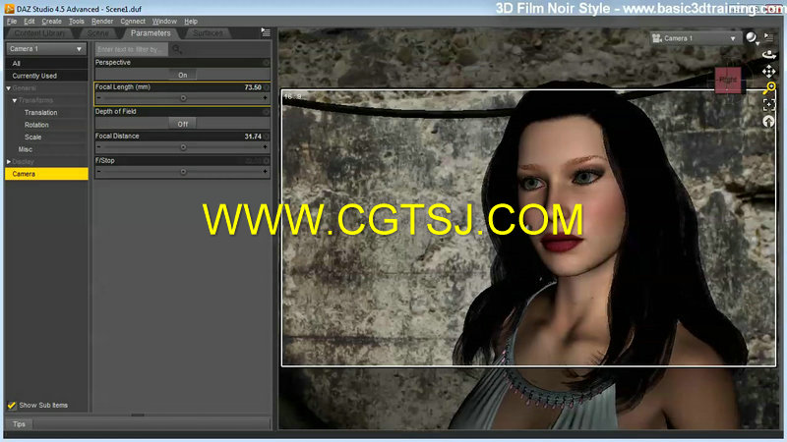Click the Right face of view cube
The width and height of the screenshot is (787, 442).
(728, 81)
